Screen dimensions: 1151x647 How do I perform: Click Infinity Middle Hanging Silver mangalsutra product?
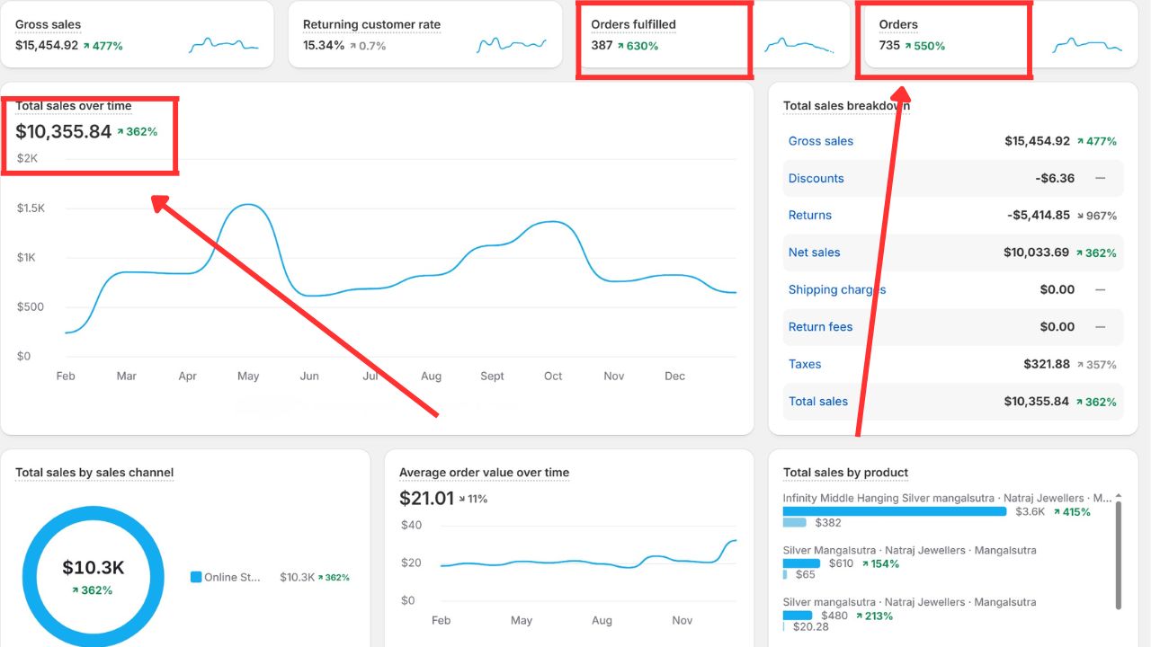tap(948, 498)
